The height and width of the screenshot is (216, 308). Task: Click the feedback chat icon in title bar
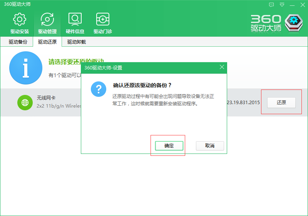[271, 5]
